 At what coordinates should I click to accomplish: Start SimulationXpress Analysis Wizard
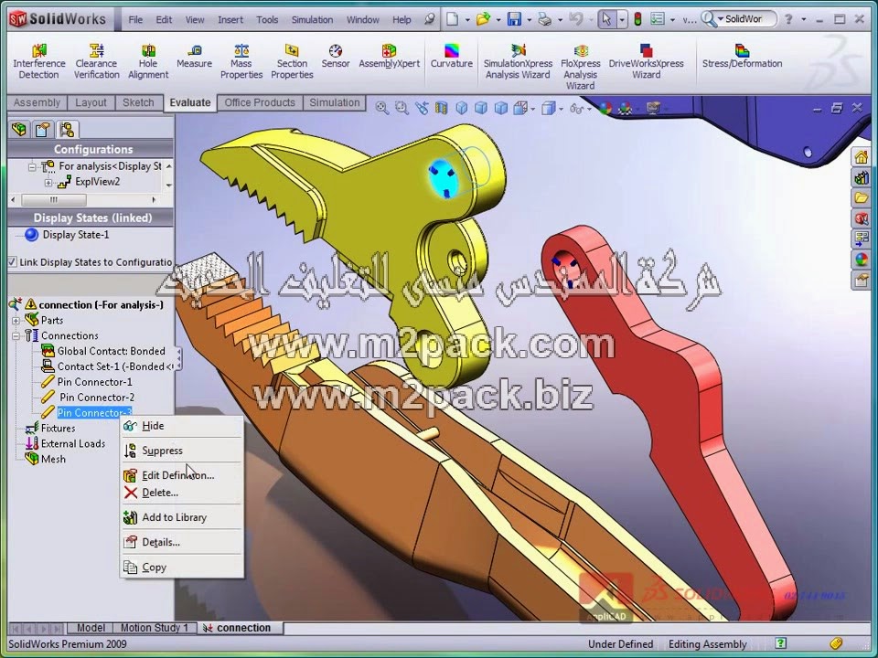(518, 61)
